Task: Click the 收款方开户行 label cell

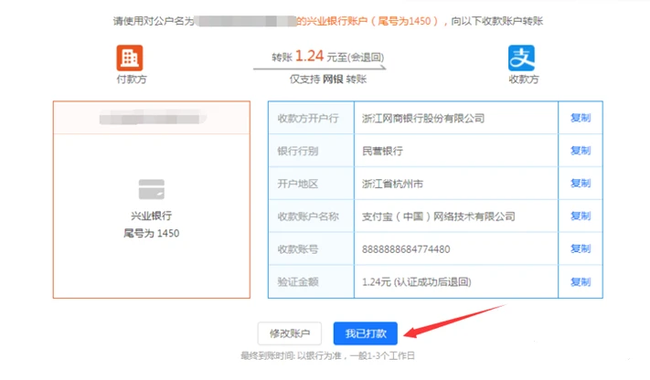Action: click(x=312, y=118)
